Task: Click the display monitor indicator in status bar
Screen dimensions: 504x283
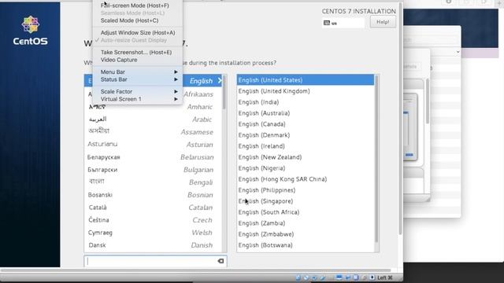Action: click(x=339, y=277)
